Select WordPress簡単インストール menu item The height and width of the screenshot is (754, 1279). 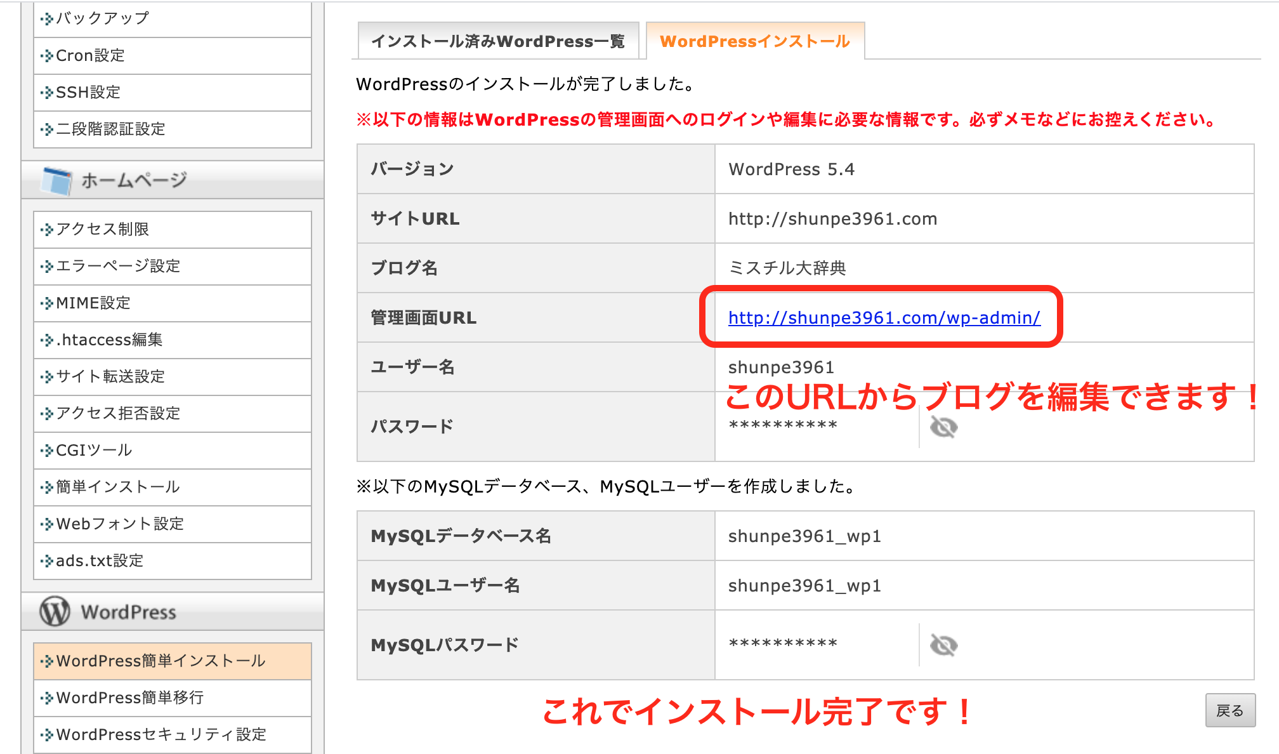(x=173, y=661)
